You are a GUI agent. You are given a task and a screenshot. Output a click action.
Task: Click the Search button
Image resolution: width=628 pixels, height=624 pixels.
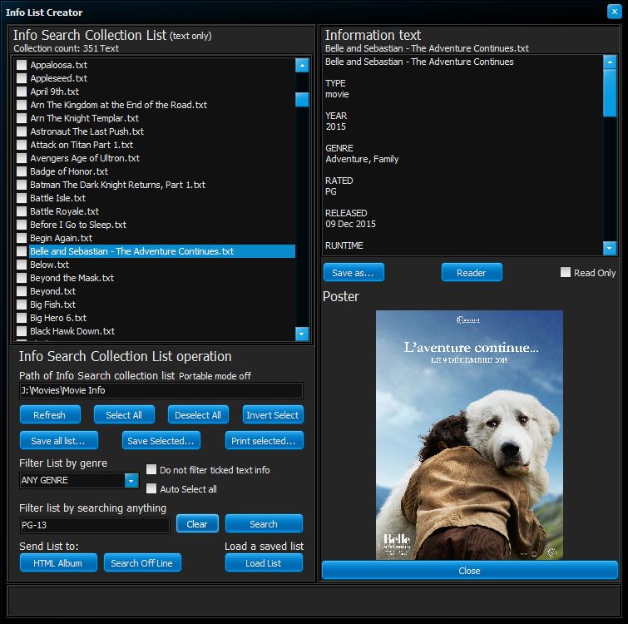(x=264, y=523)
